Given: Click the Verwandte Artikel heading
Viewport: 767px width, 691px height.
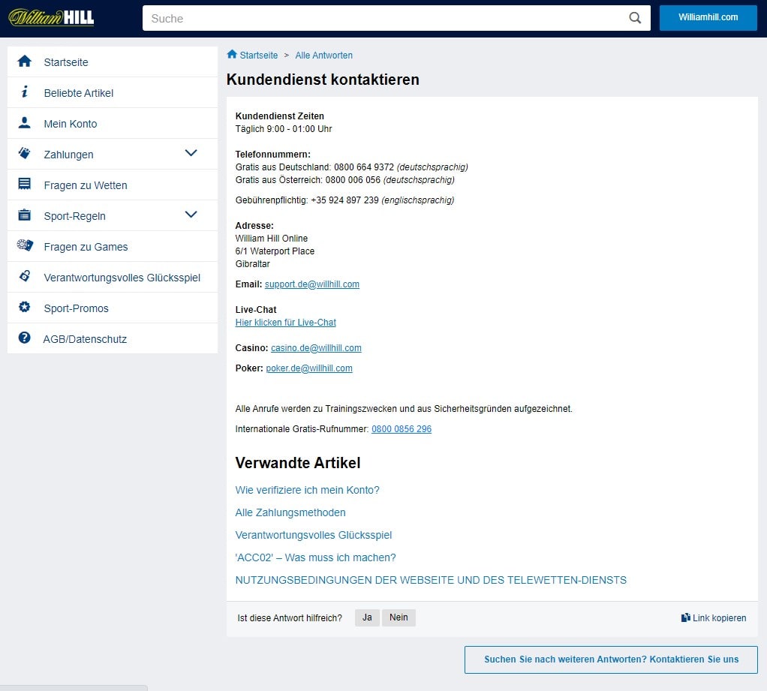Looking at the screenshot, I should pyautogui.click(x=298, y=463).
